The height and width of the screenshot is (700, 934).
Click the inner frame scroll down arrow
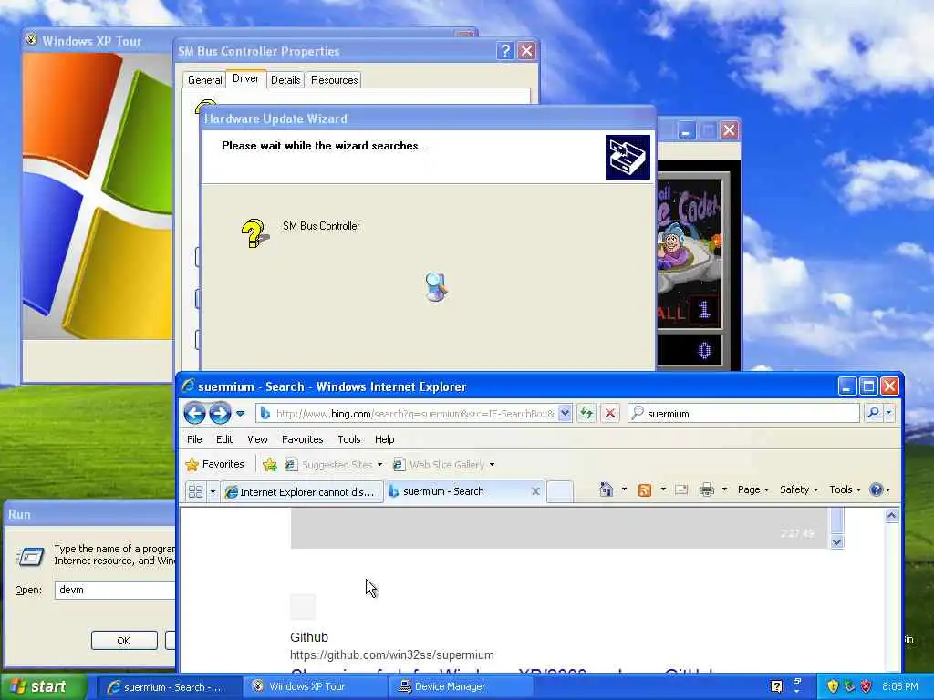pyautogui.click(x=837, y=541)
